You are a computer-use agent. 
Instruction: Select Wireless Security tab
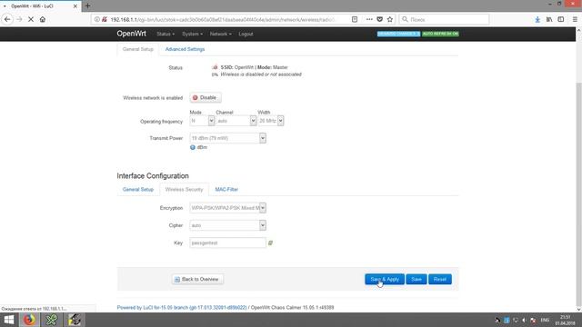[x=184, y=190]
